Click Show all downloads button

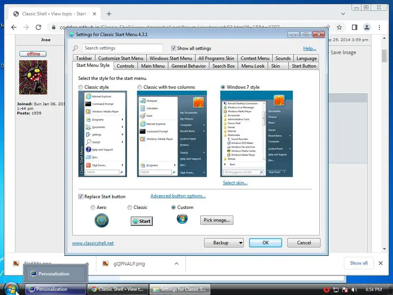tap(359, 263)
